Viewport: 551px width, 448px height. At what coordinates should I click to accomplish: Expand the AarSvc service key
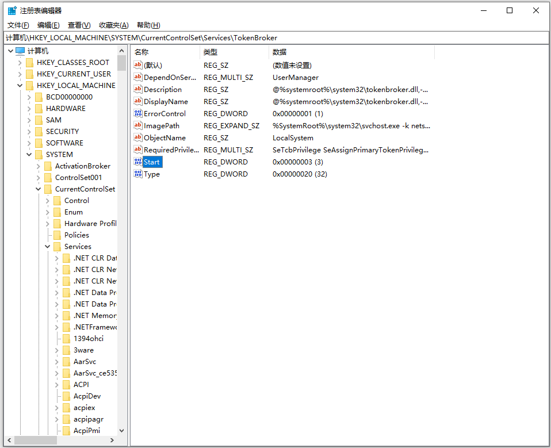tap(56, 362)
